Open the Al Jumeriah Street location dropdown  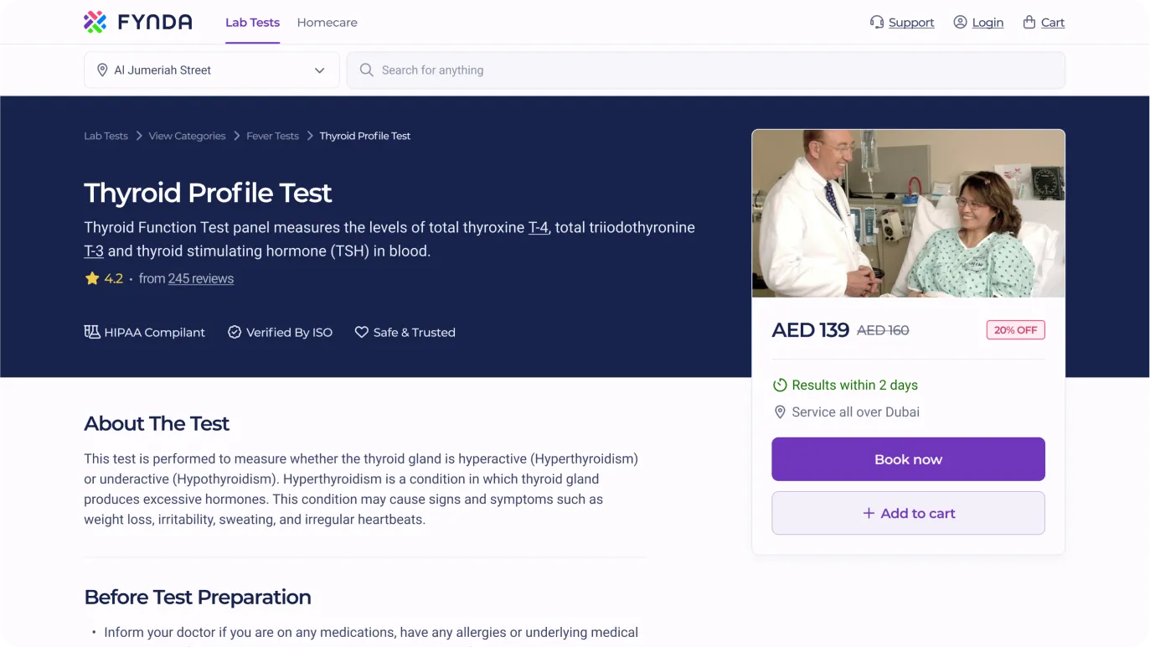[x=212, y=70]
